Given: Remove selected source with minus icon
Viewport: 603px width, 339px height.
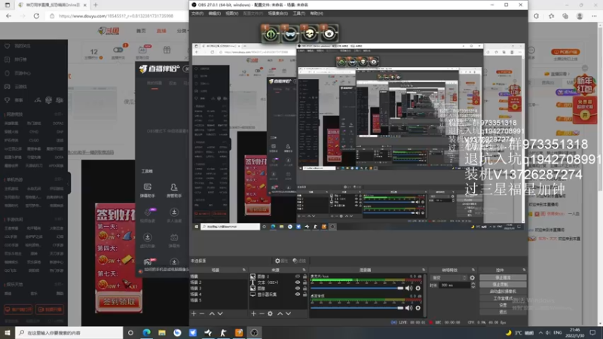Looking at the screenshot, I should pos(262,313).
